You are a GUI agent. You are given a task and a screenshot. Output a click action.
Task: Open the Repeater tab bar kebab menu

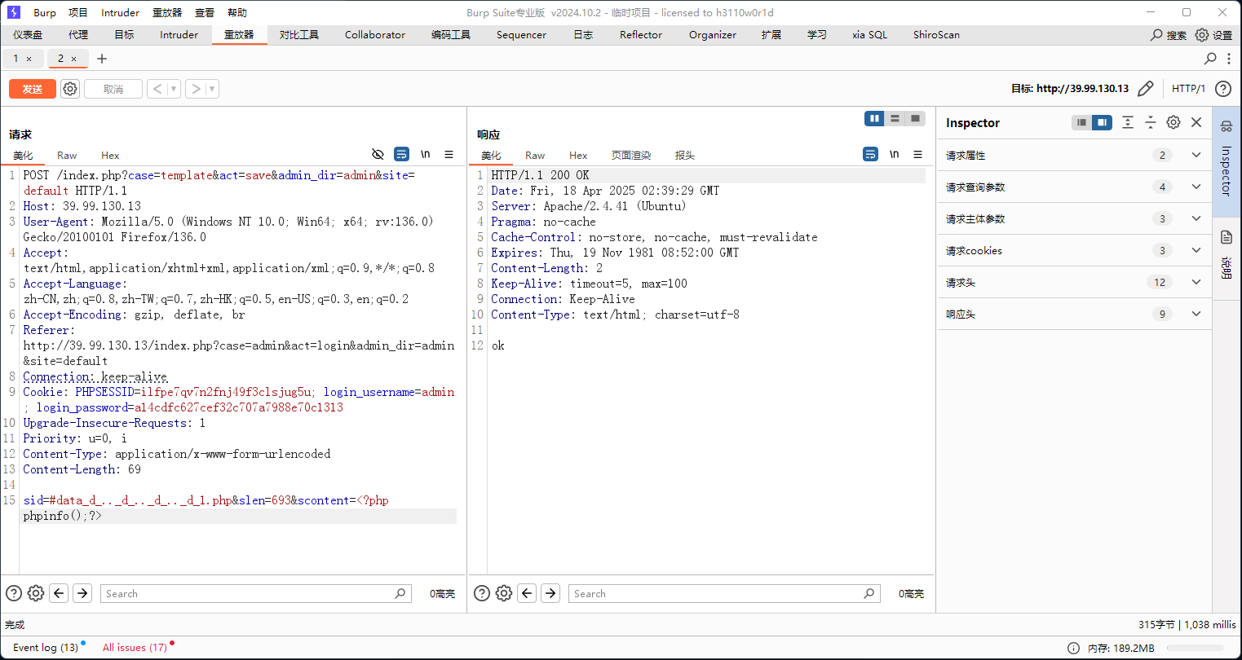click(x=1229, y=59)
